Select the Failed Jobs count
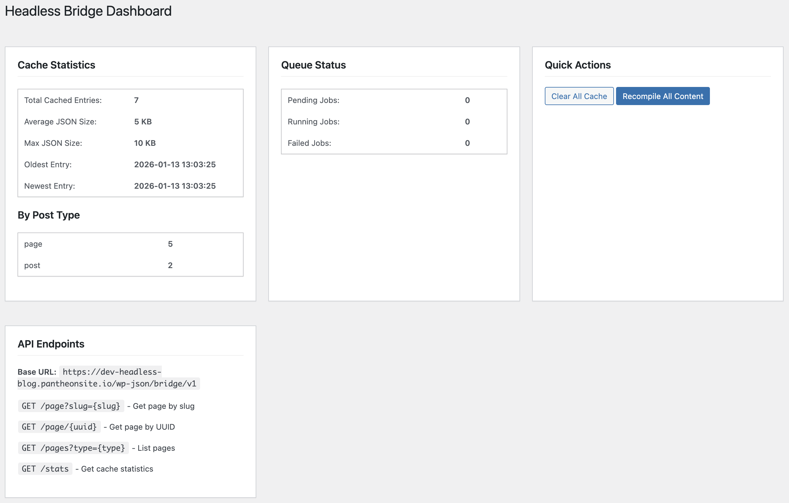Image resolution: width=789 pixels, height=503 pixels. click(467, 143)
